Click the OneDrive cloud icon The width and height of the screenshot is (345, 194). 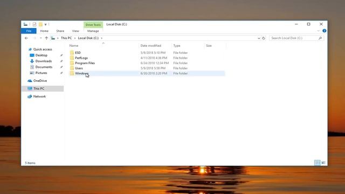click(x=30, y=81)
